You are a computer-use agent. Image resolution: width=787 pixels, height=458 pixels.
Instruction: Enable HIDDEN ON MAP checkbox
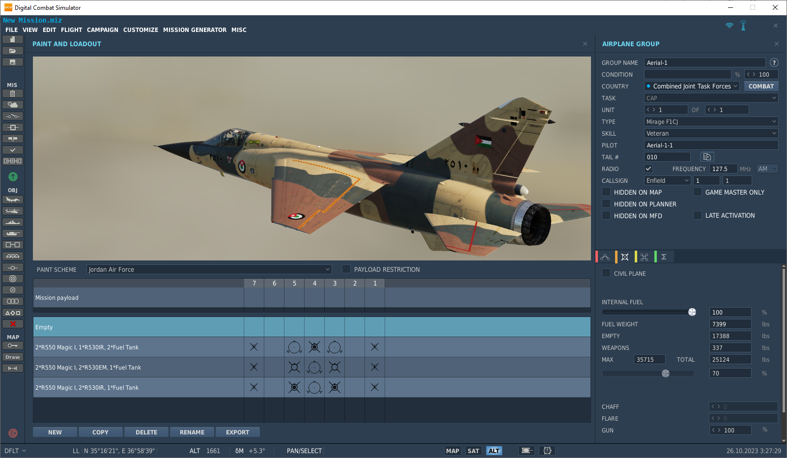(606, 192)
